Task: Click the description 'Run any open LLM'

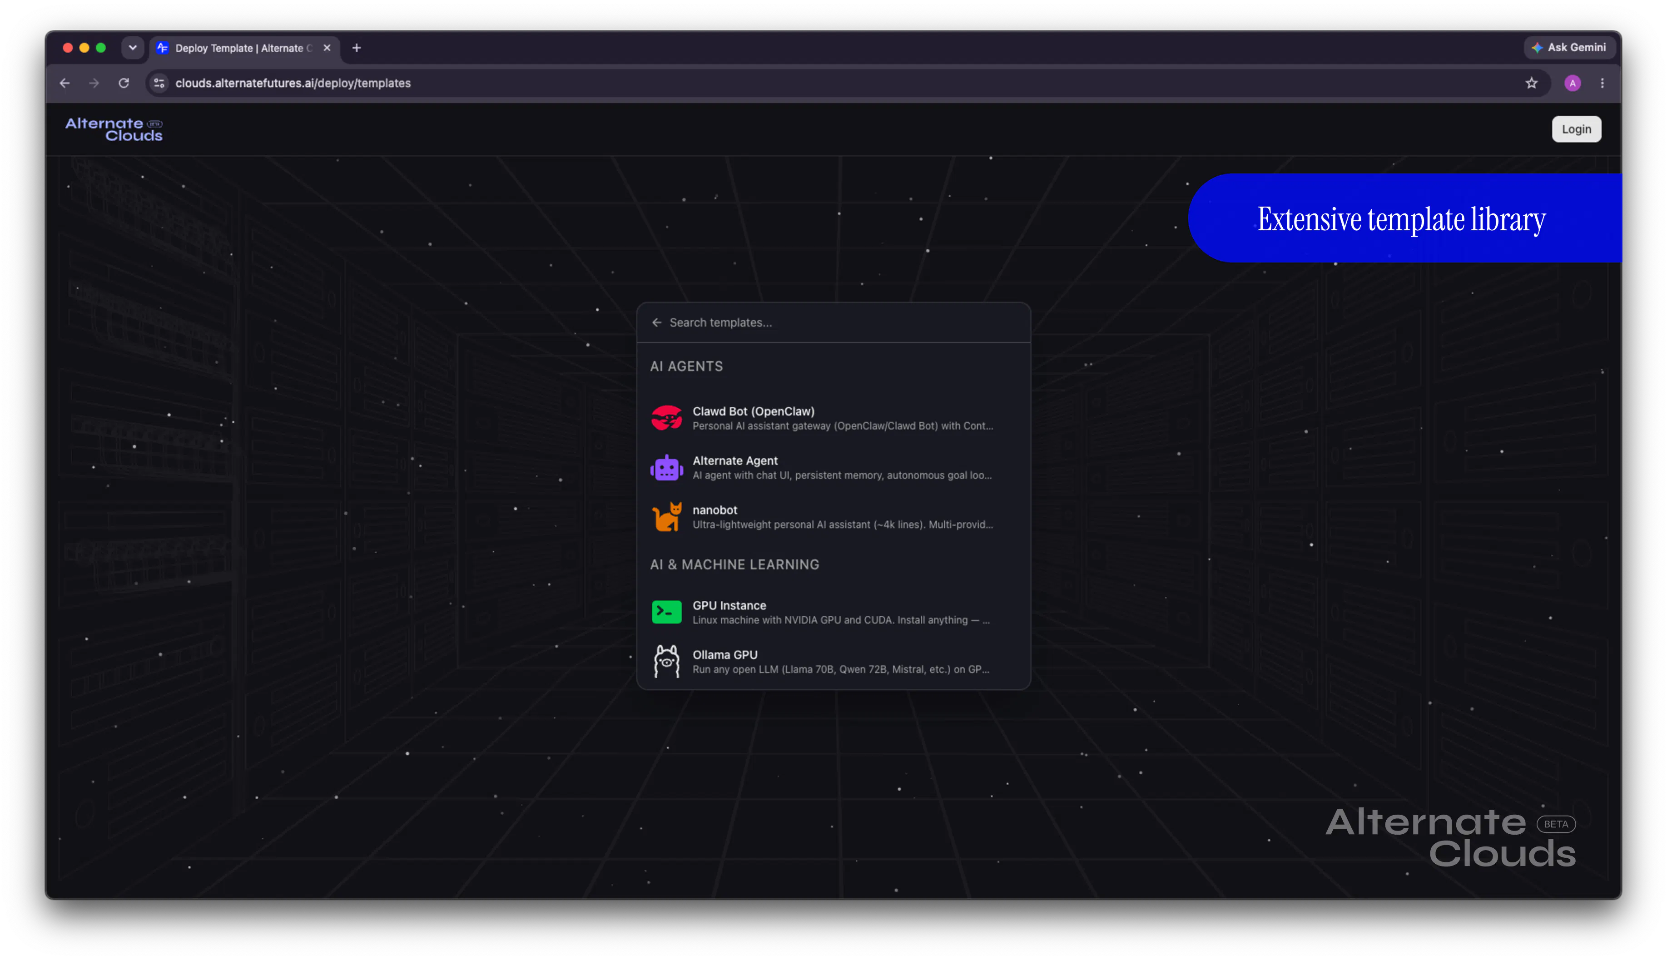Action: (x=840, y=669)
